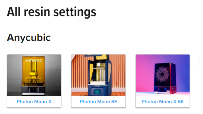Open the Photon Mono X printer thumbnail
This screenshot has height=114, width=203.
pos(34,75)
